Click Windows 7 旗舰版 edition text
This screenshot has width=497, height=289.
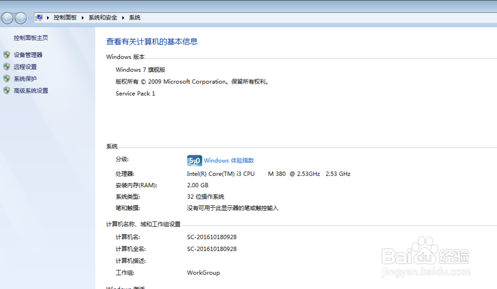pyautogui.click(x=141, y=70)
